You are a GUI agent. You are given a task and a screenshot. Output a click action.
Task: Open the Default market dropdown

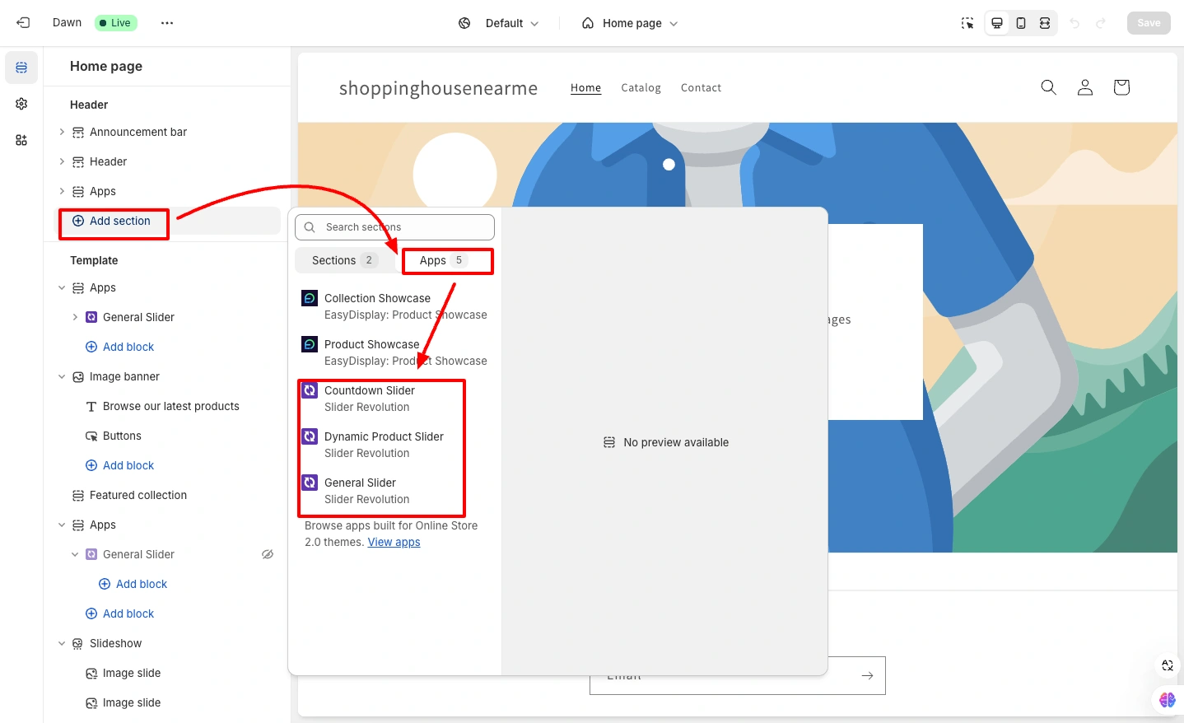(x=499, y=23)
